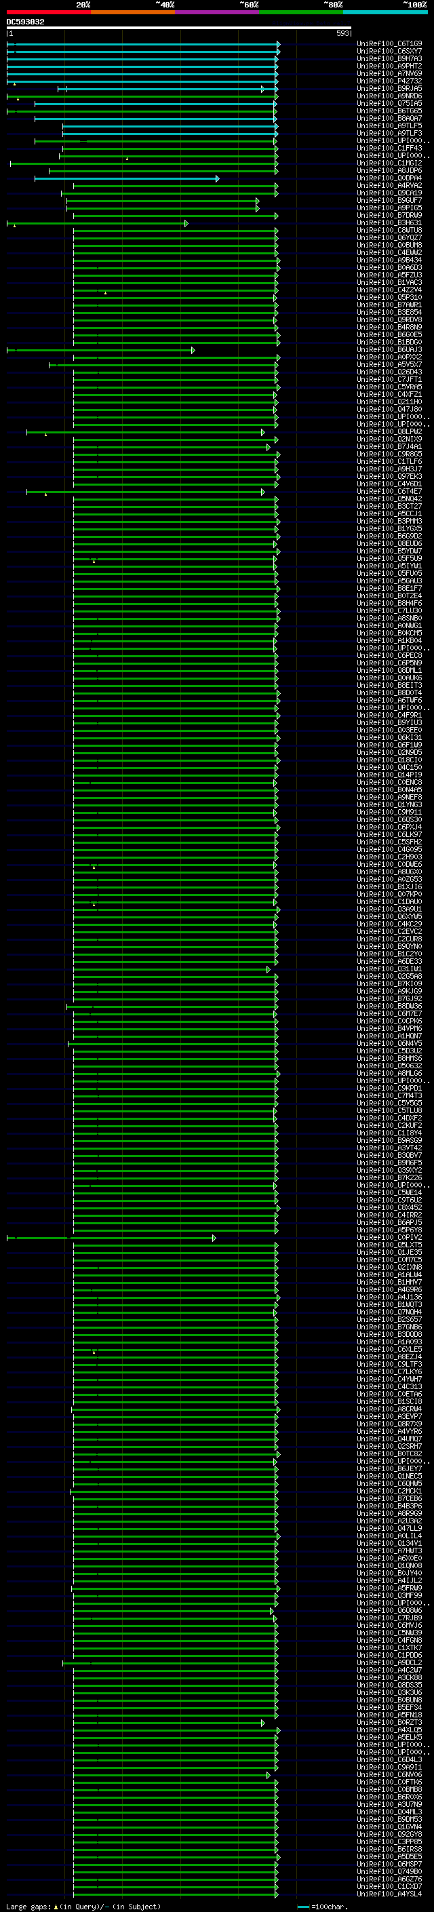This screenshot has height=1912, width=434.
Task: Click the white query sequence bar
Action: (179, 28)
